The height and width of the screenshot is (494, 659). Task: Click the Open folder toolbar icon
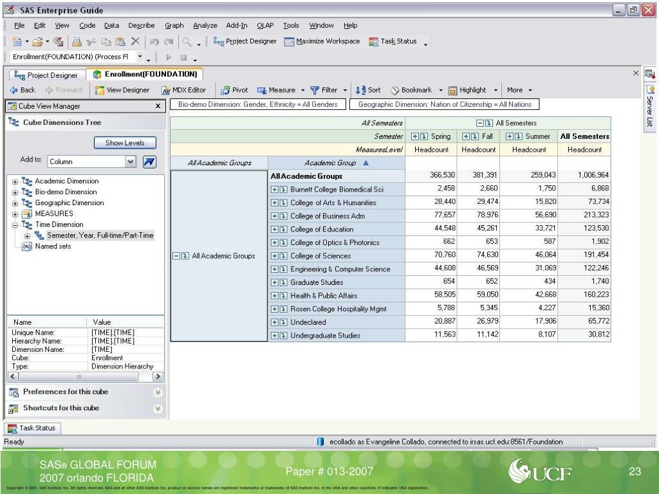tap(37, 41)
